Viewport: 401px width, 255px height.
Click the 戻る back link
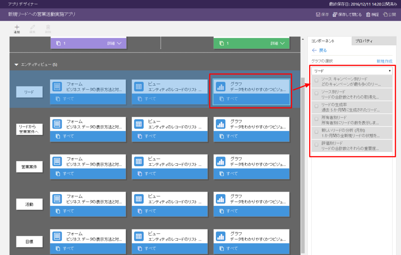click(320, 50)
